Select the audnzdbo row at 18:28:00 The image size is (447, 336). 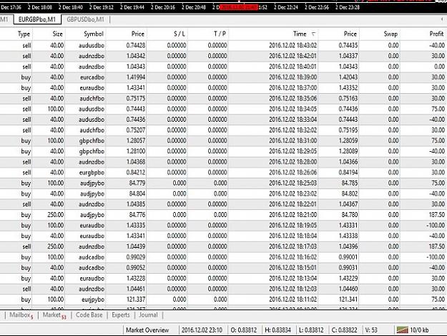(223, 162)
